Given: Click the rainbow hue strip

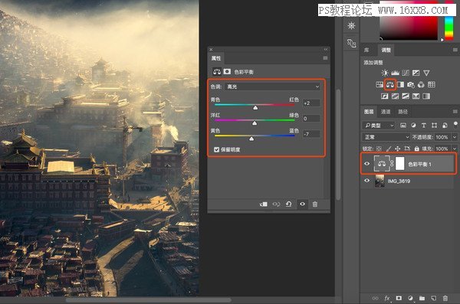Looking at the screenshot, I should click(x=449, y=28).
